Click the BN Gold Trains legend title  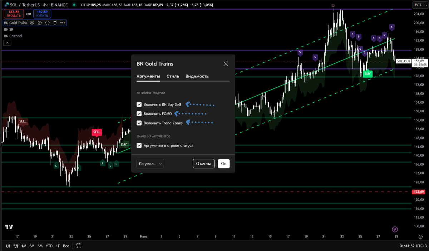tap(15, 23)
